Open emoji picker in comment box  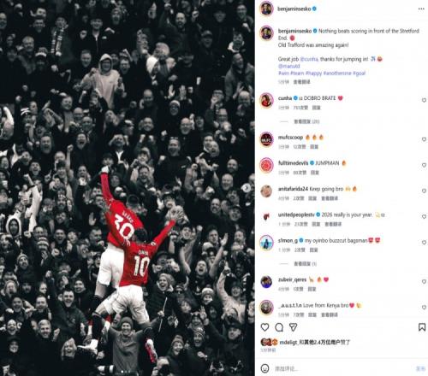265,368
